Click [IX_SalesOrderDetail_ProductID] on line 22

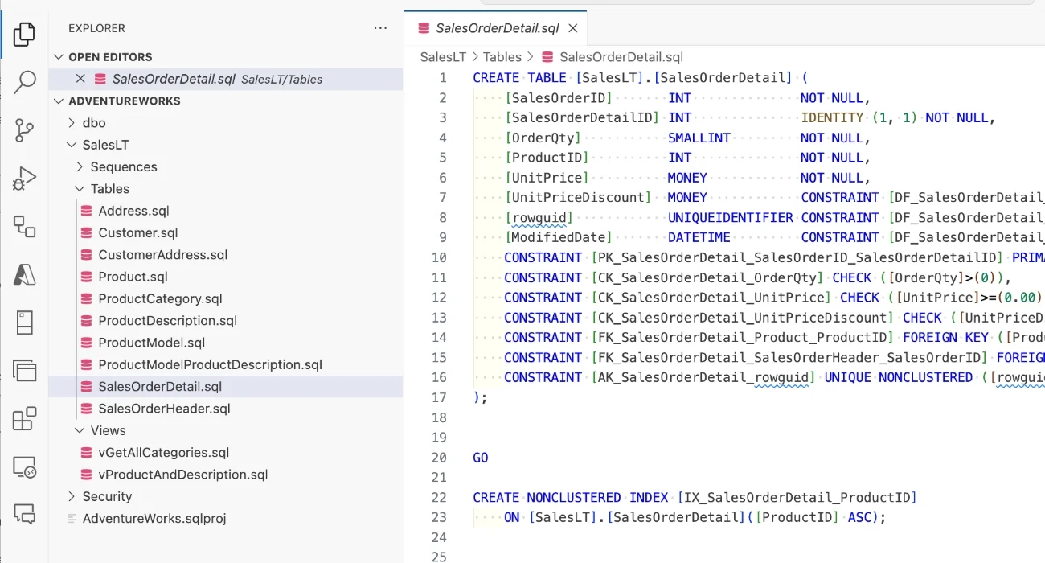point(797,498)
